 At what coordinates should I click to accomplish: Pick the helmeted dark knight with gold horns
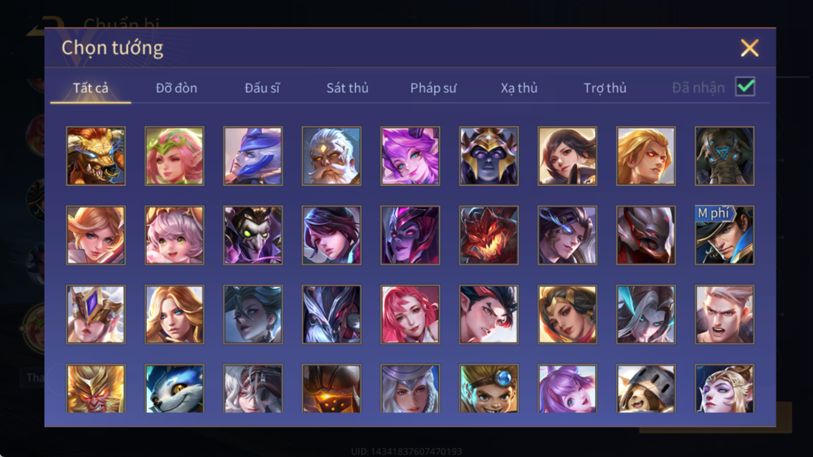click(489, 156)
